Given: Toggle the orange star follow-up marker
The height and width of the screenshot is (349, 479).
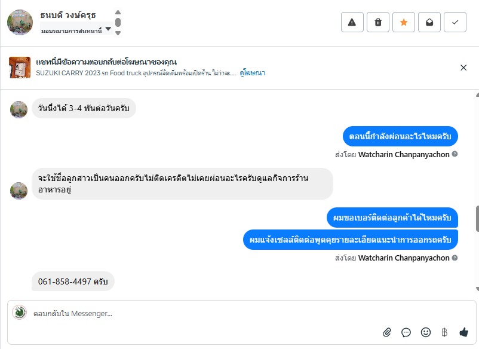Looking at the screenshot, I should coord(404,22).
